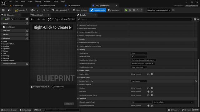Add a new variable with plus icon
This screenshot has width=200, height=112.
(x=27, y=39)
